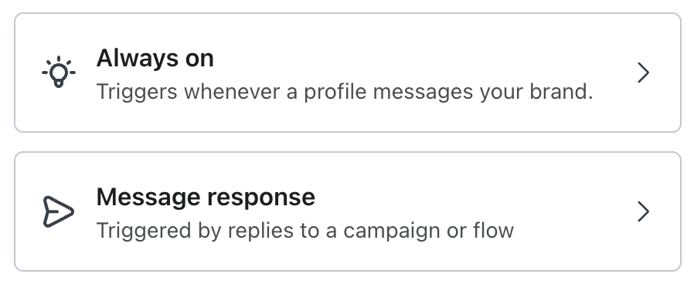Click 'Triggered by replies to a campaign or flow' text
The image size is (694, 284).
pyautogui.click(x=305, y=231)
